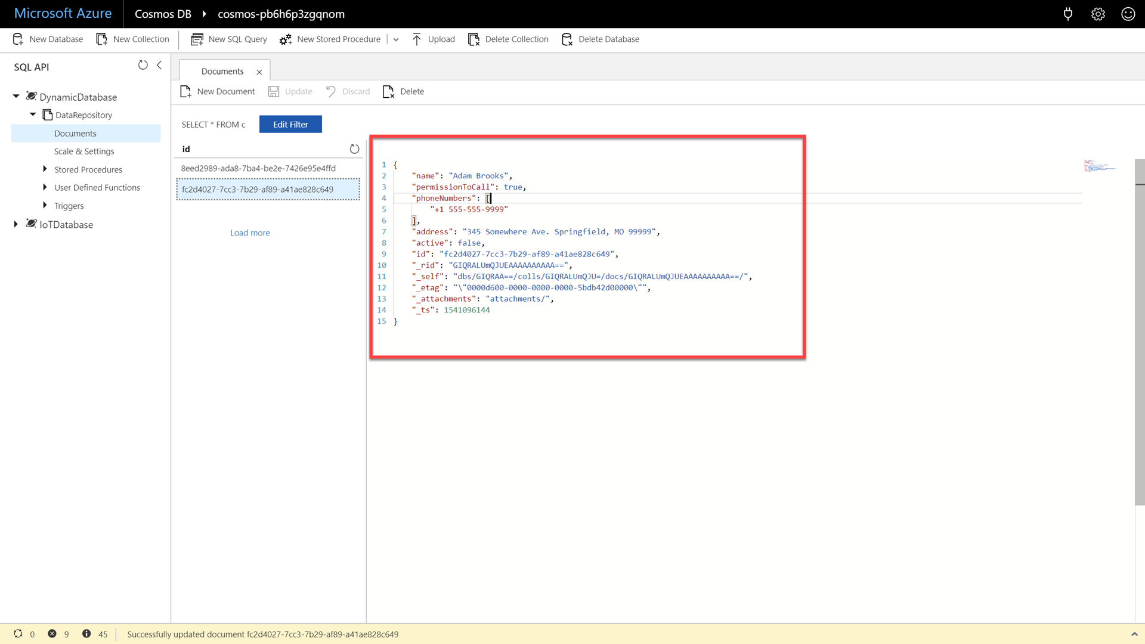Click refresh SQL API icon
Viewport: 1145px width, 644px height.
[x=143, y=66]
